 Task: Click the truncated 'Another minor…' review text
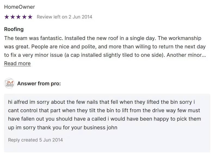coord(186,55)
